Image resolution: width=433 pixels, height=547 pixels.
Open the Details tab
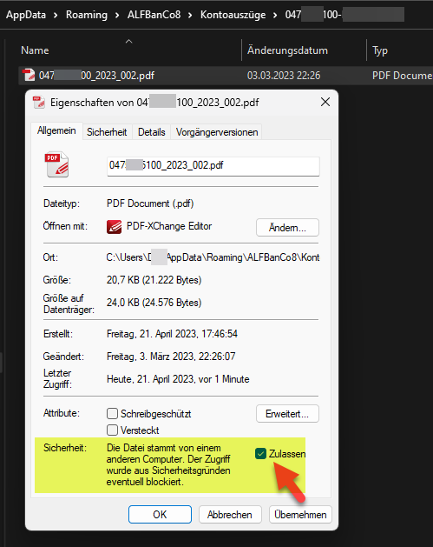click(151, 132)
